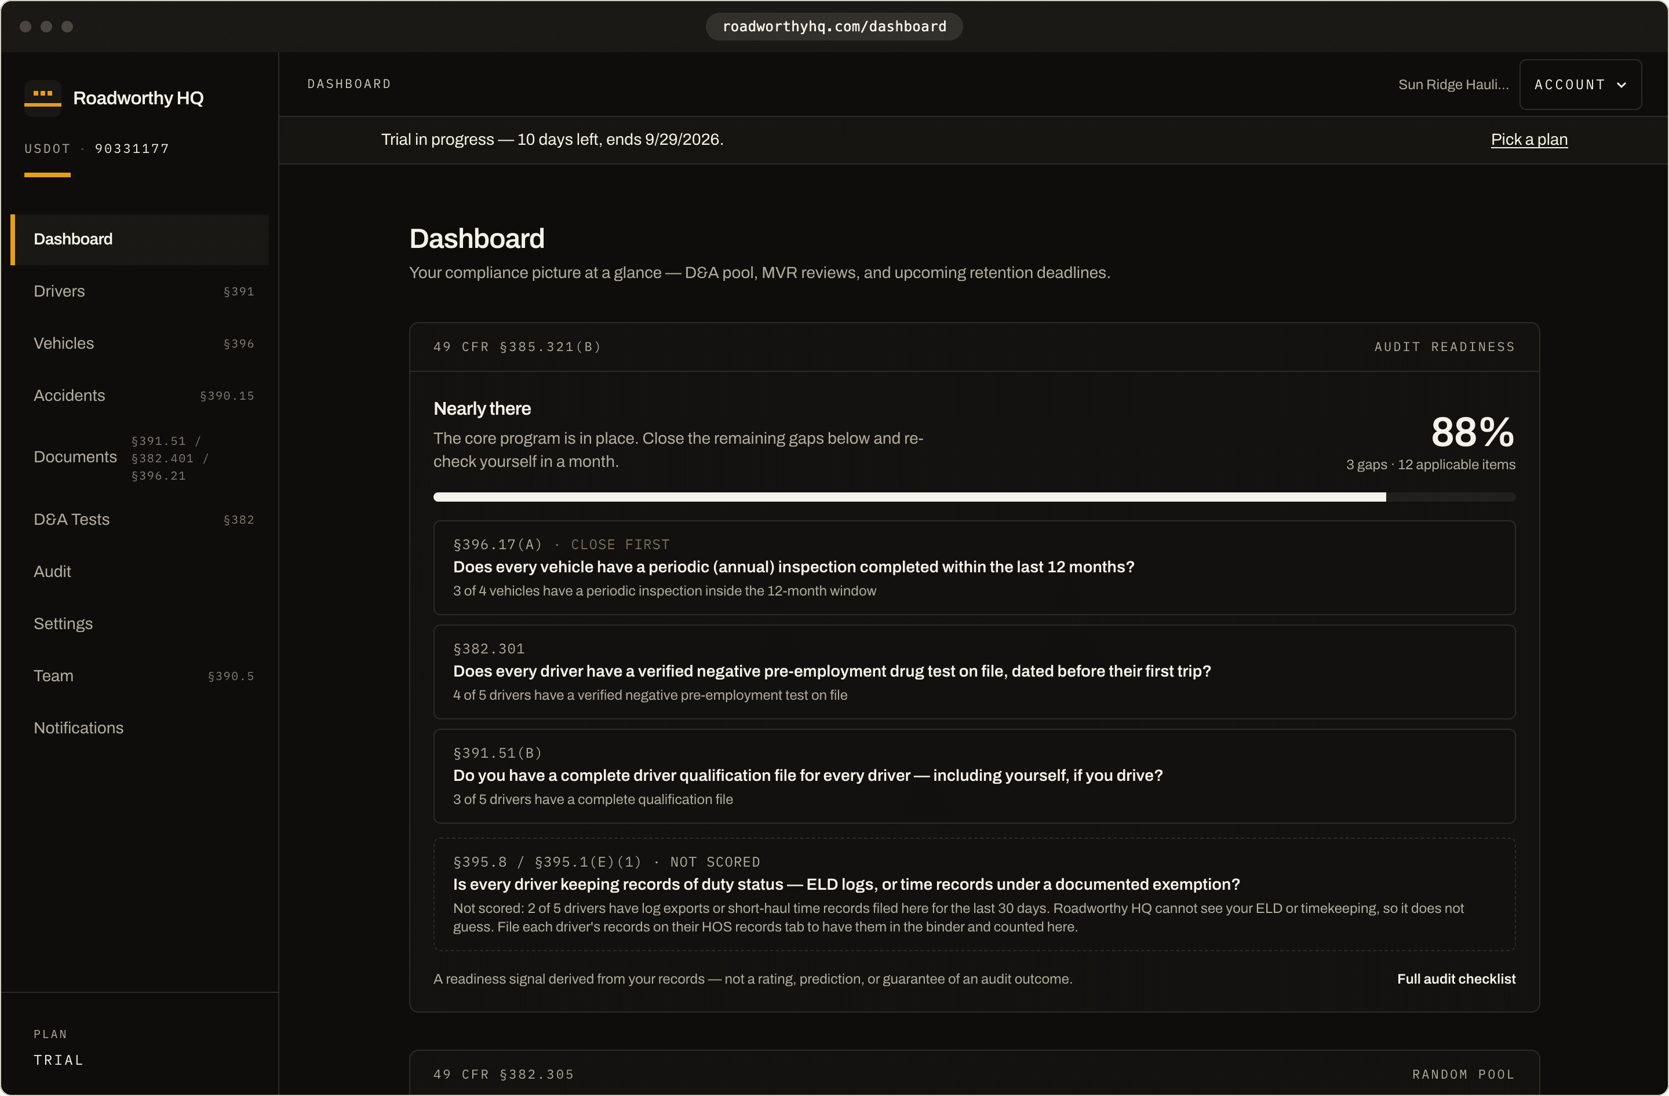The height and width of the screenshot is (1096, 1669).
Task: Click the RANDOM POOL label
Action: pyautogui.click(x=1463, y=1074)
